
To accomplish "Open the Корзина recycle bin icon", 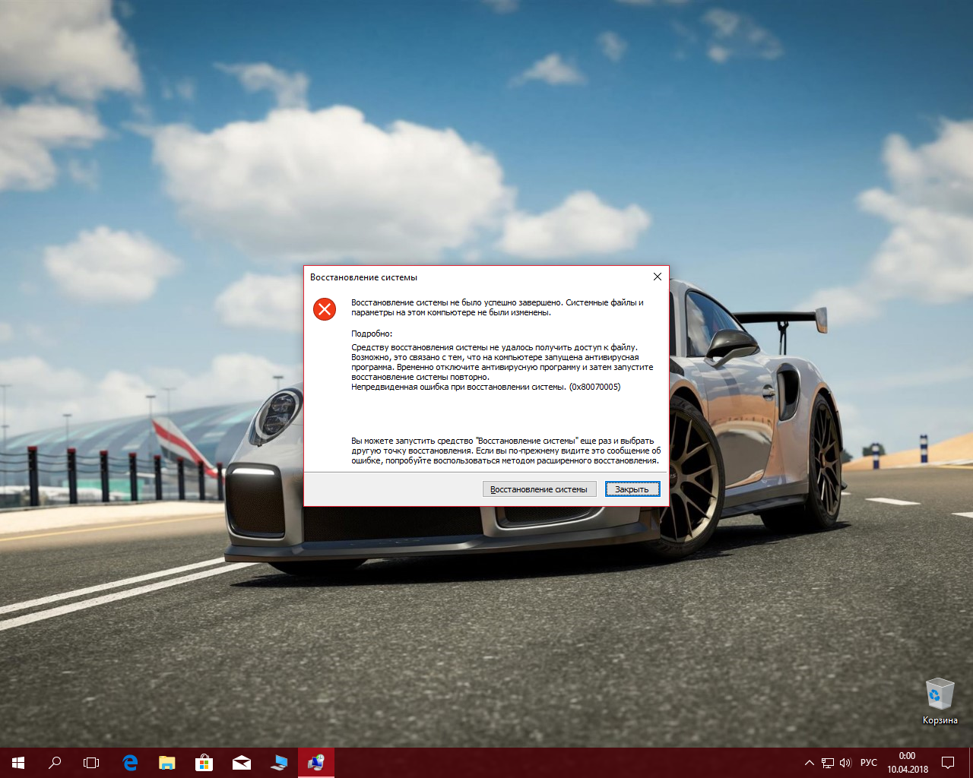I will coord(940,701).
